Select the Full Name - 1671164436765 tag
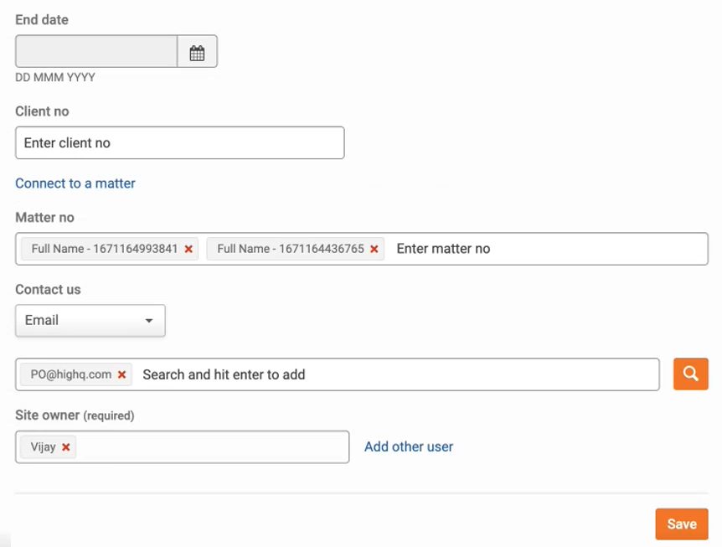The image size is (722, 547). (291, 249)
